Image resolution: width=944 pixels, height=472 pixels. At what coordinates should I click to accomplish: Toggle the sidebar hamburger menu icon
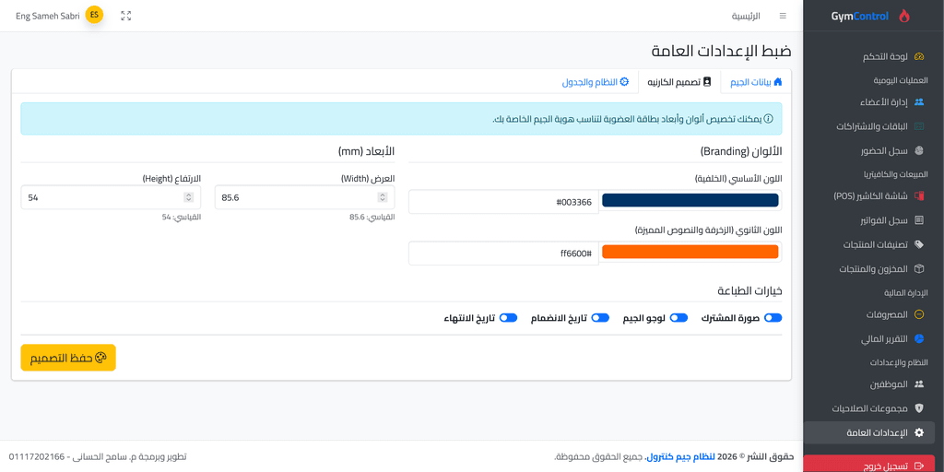pyautogui.click(x=783, y=16)
